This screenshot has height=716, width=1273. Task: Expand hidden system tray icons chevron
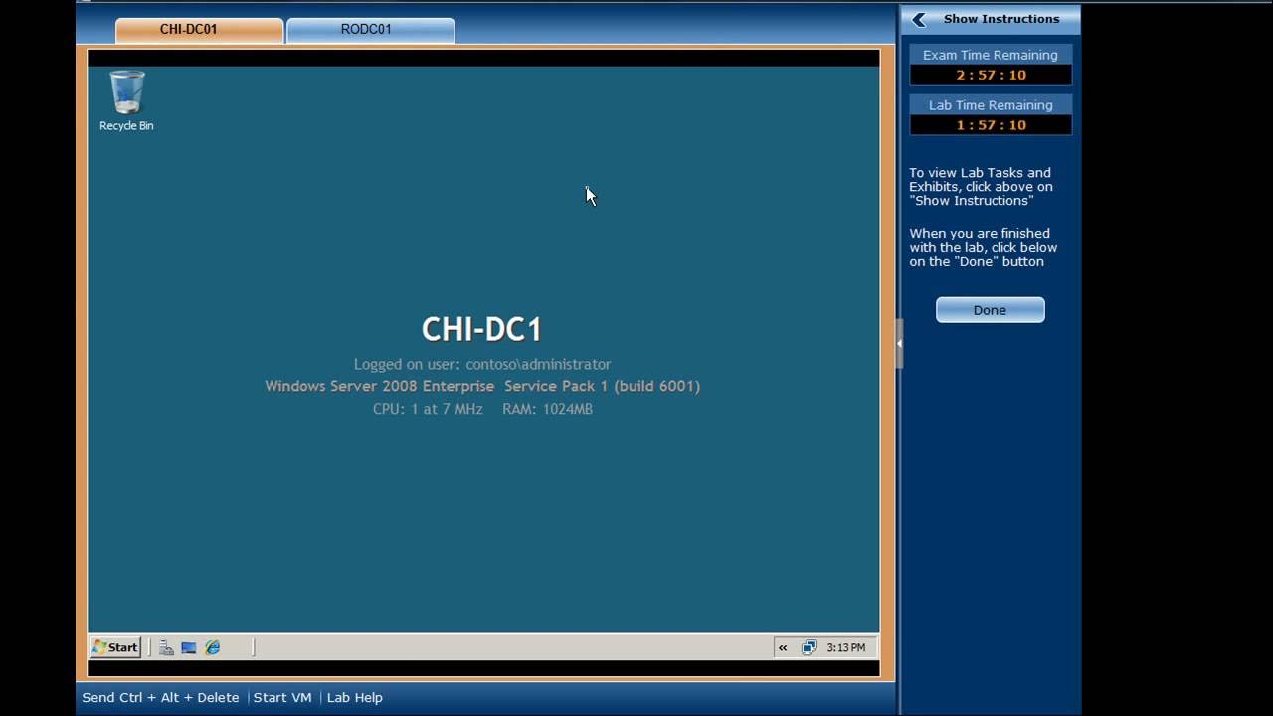tap(783, 647)
